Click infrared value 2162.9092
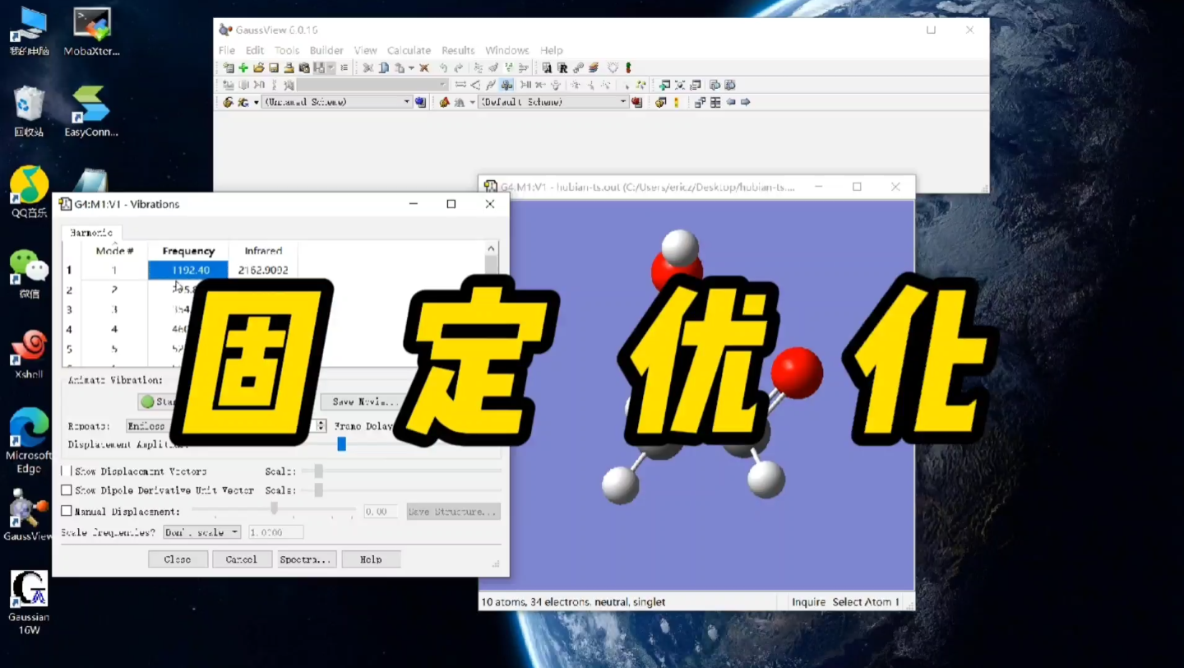Screen dimensions: 1184x668 tap(263, 270)
